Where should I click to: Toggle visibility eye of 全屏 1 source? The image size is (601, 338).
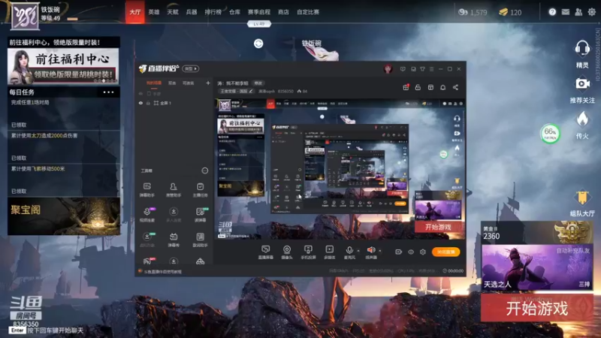[x=140, y=103]
